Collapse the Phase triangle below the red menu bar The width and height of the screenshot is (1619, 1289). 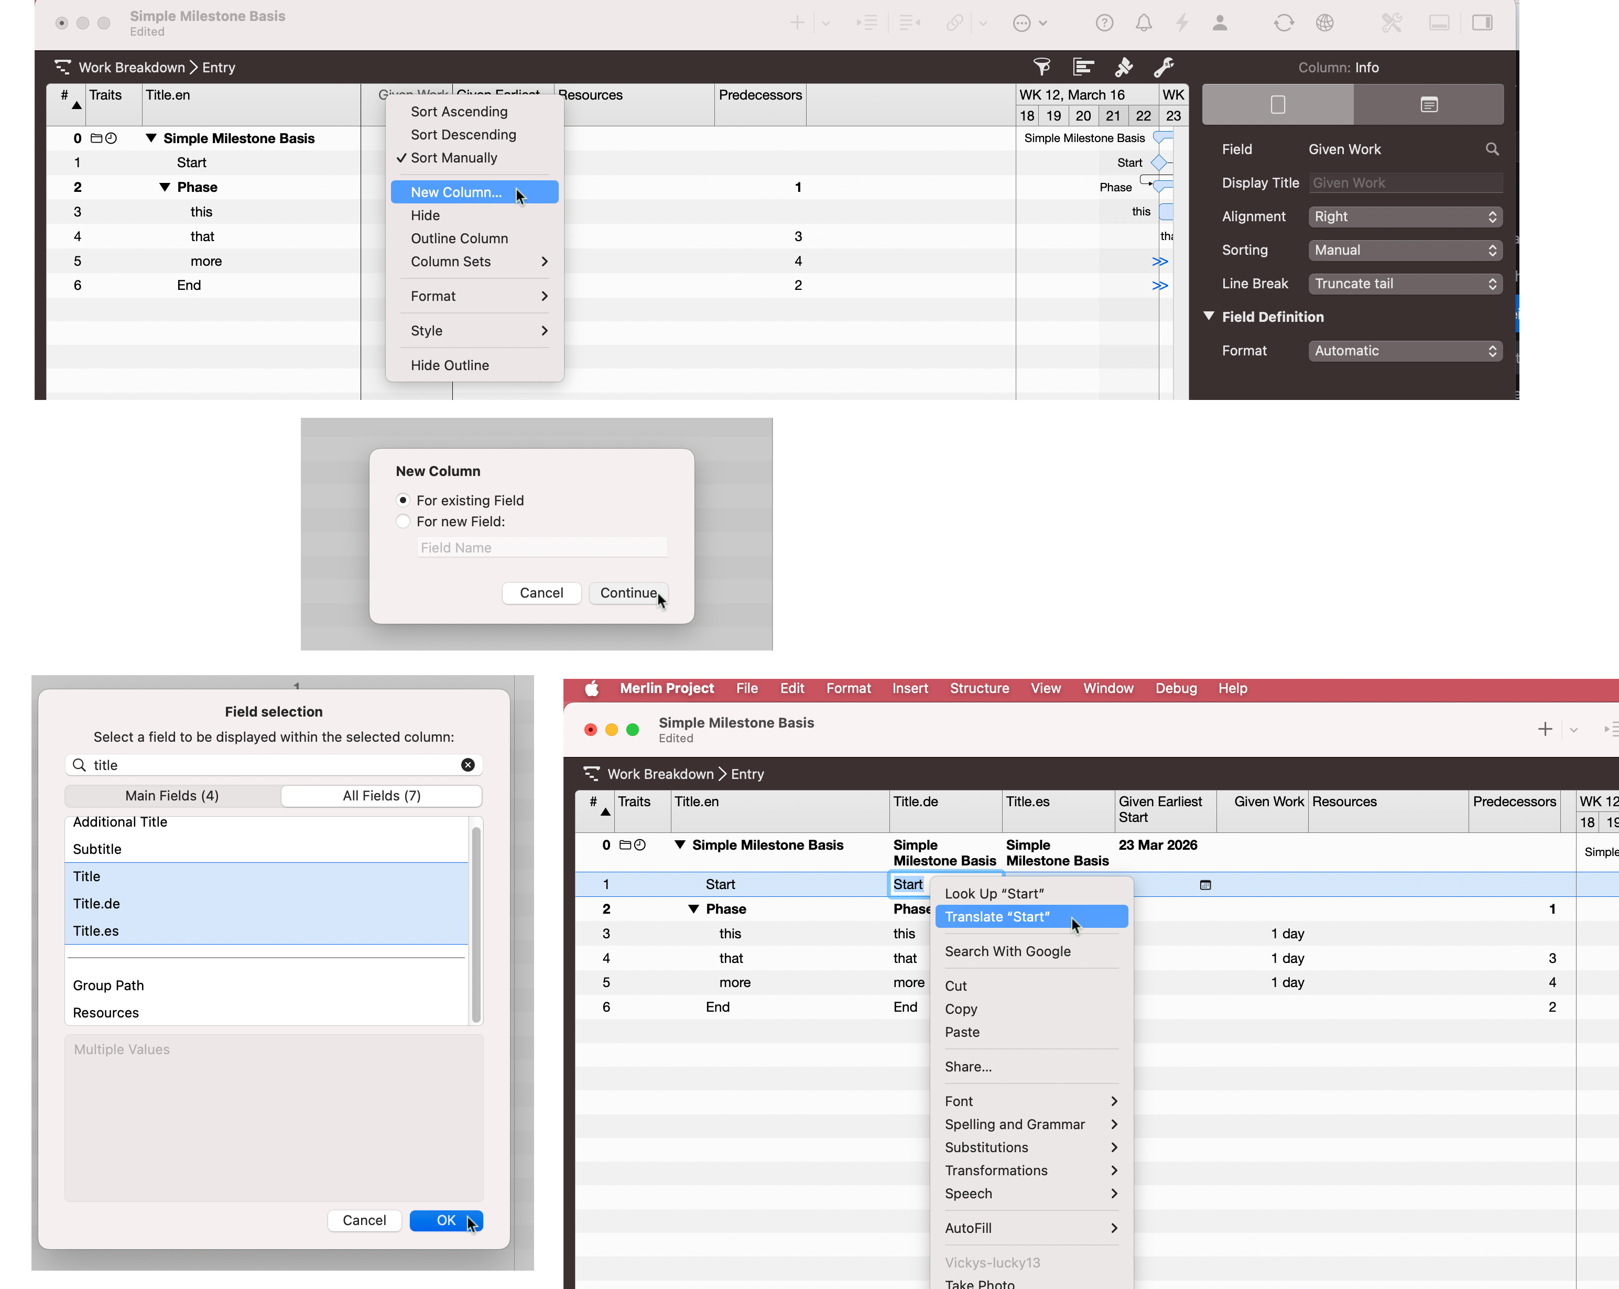click(x=693, y=909)
